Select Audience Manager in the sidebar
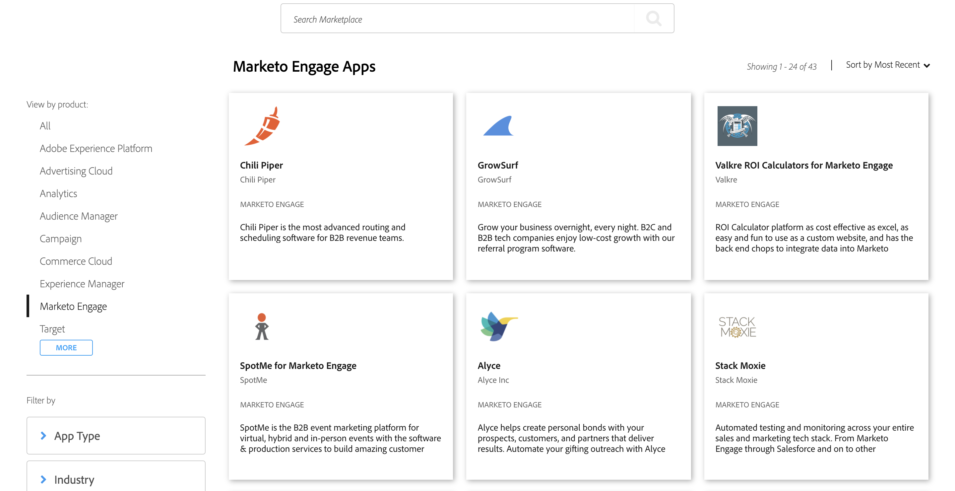955x491 pixels. coord(79,216)
